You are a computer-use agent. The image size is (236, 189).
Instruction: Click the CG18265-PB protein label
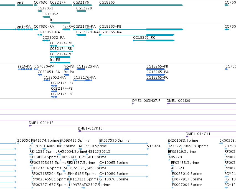click(x=157, y=66)
